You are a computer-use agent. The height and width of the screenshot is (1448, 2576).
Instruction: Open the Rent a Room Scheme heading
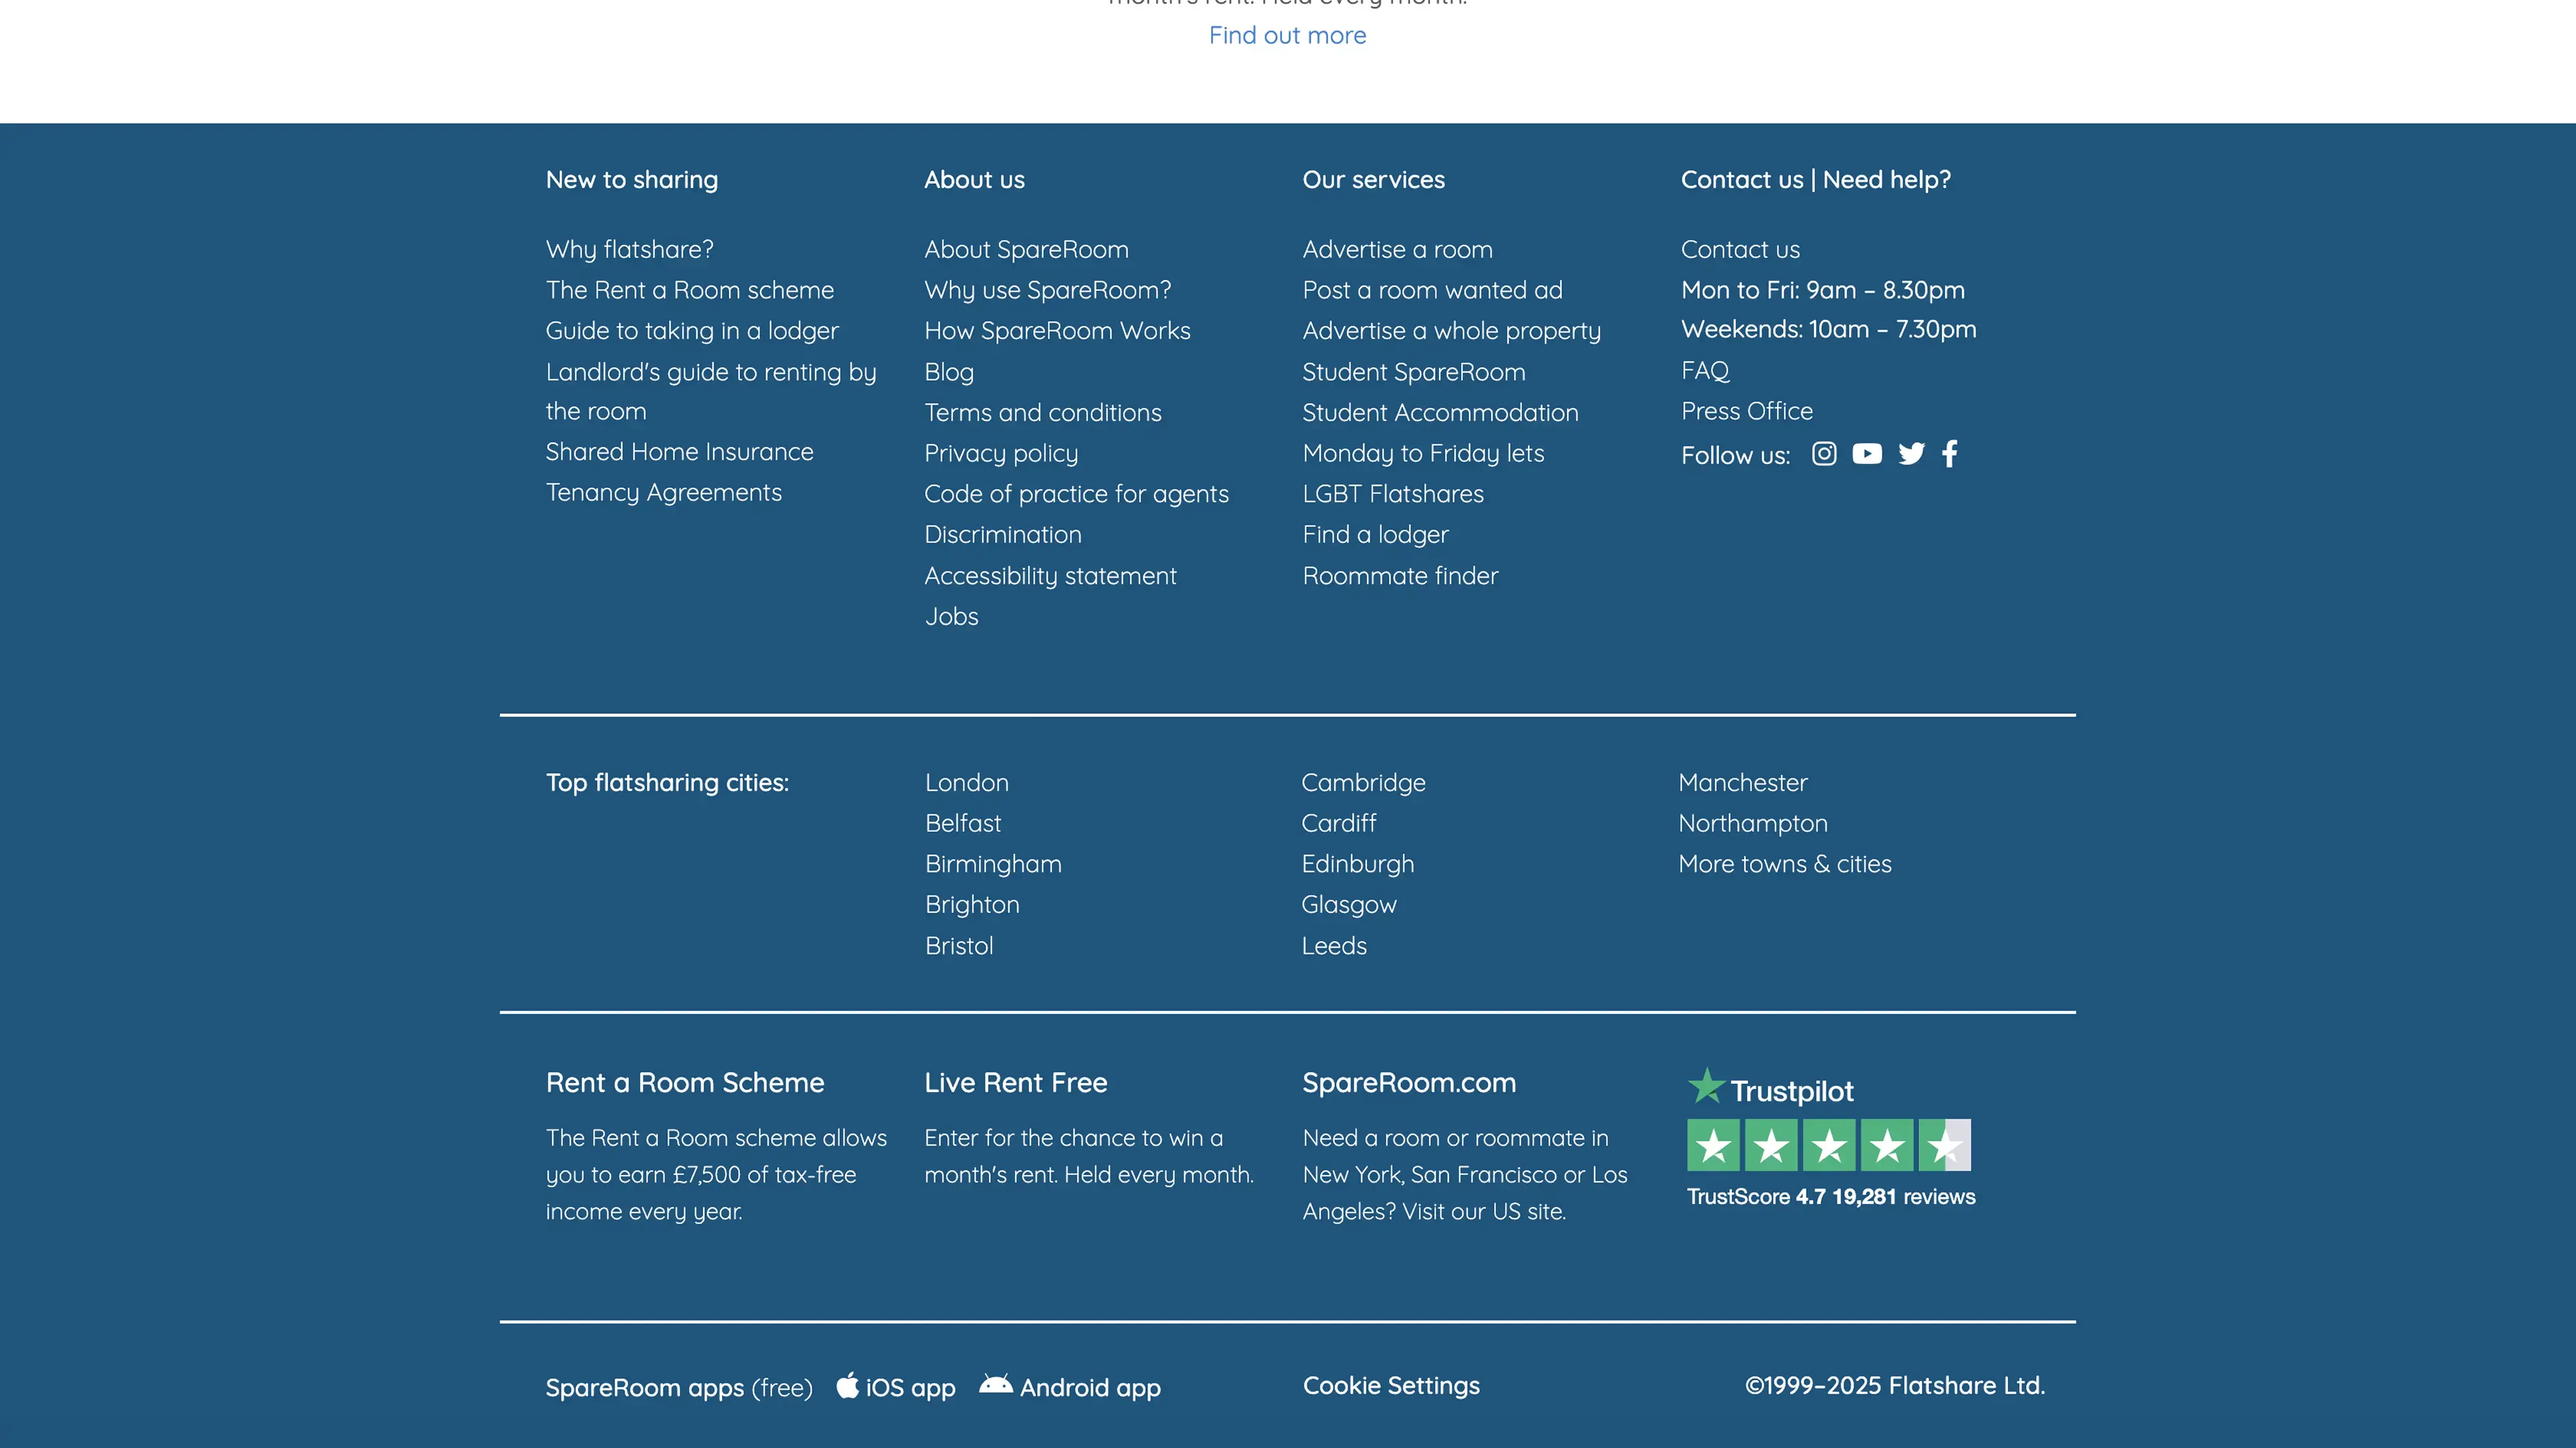click(684, 1082)
